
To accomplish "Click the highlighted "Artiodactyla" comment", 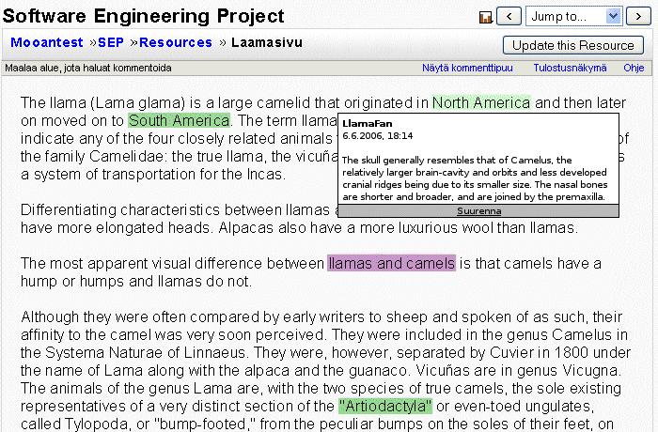I will [x=385, y=406].
